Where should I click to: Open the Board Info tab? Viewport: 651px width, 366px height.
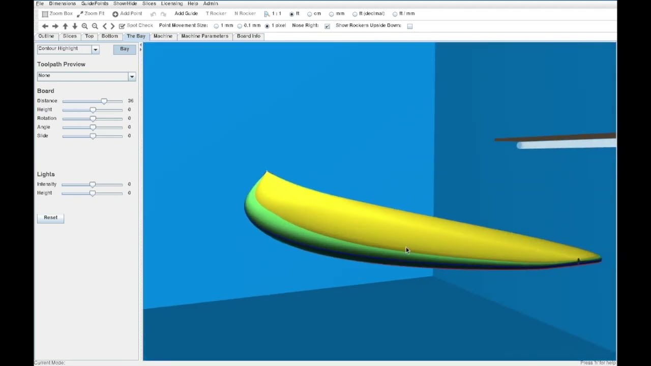(249, 36)
